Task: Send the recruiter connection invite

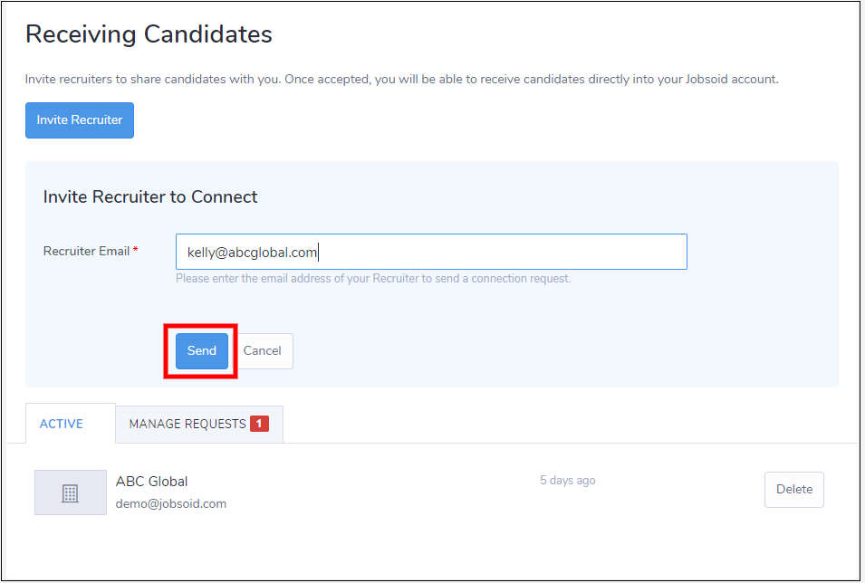Action: pyautogui.click(x=201, y=351)
